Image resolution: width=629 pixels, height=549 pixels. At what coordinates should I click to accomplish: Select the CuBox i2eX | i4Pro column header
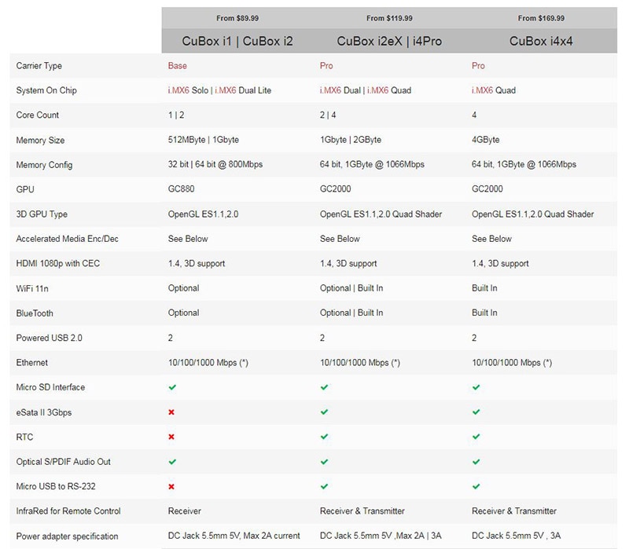(x=389, y=41)
